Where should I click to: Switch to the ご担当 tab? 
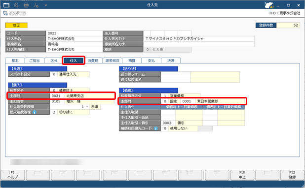[35, 61]
